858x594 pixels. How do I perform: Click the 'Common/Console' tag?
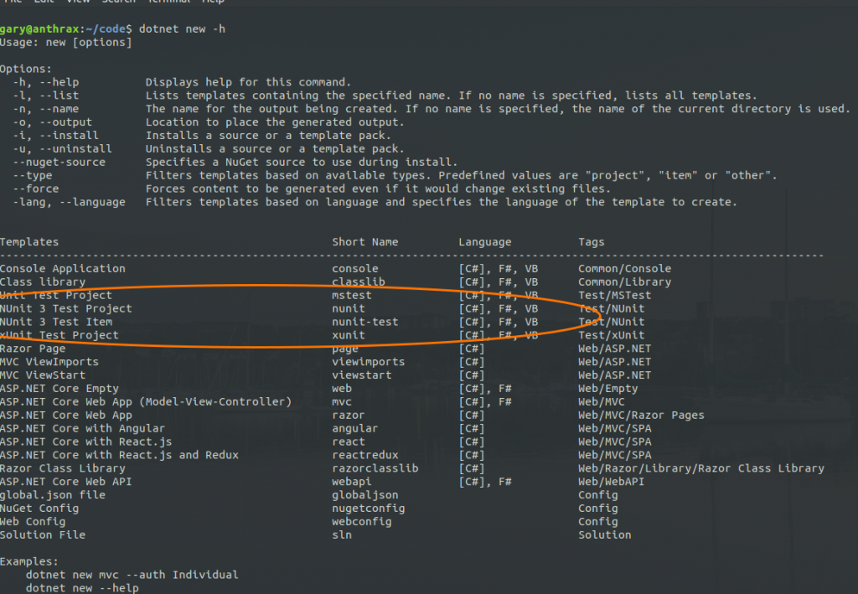[625, 269]
